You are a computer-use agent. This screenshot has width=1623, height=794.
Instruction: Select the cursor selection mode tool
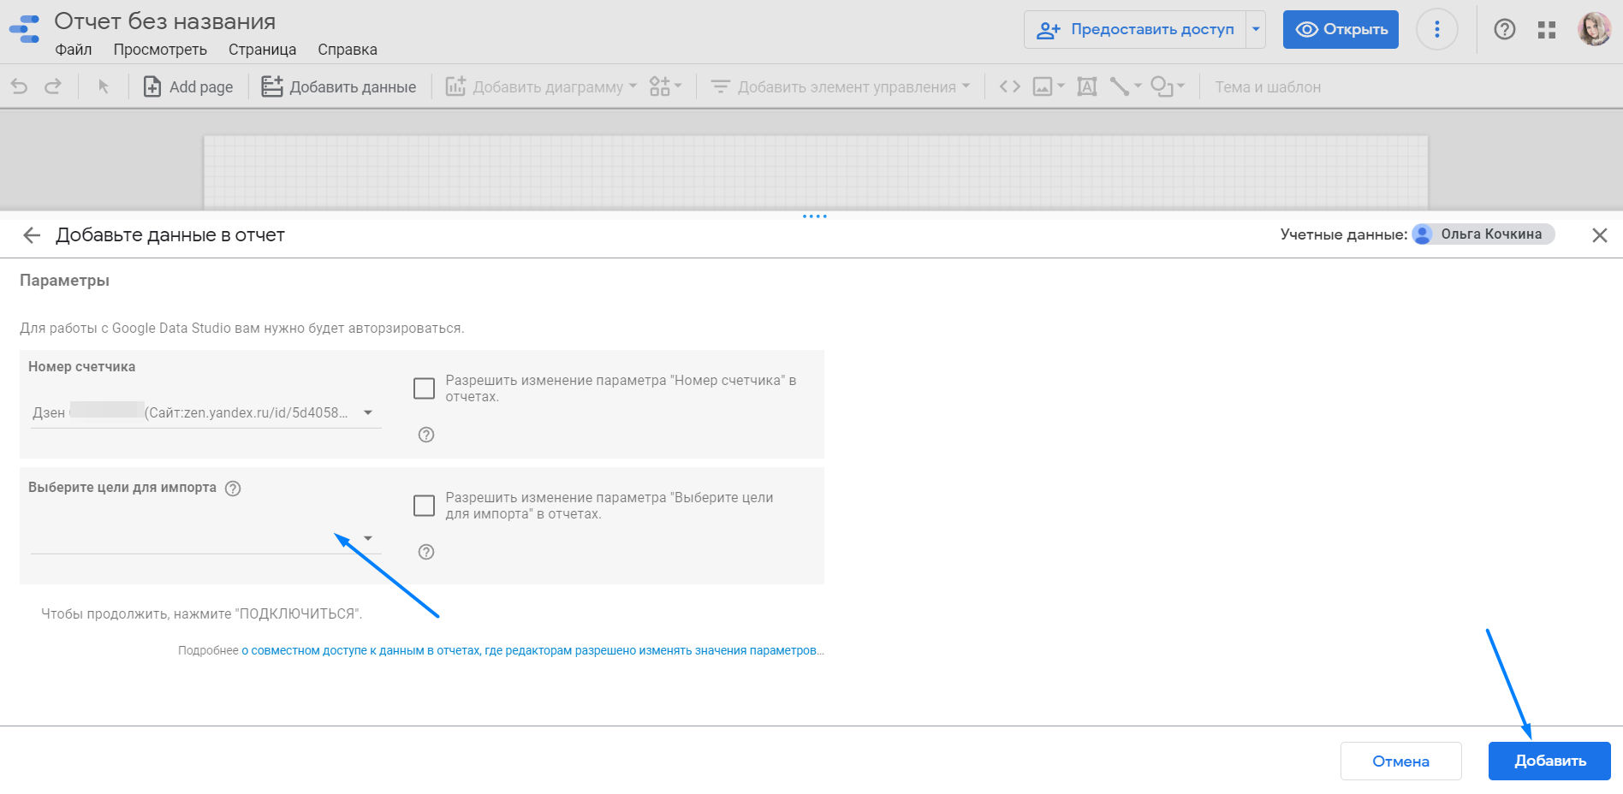(x=104, y=86)
